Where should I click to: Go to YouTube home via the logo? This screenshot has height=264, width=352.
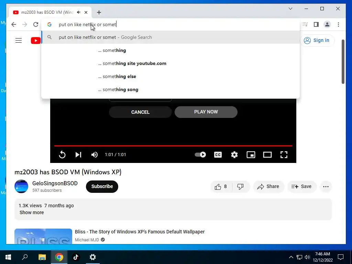tap(36, 41)
